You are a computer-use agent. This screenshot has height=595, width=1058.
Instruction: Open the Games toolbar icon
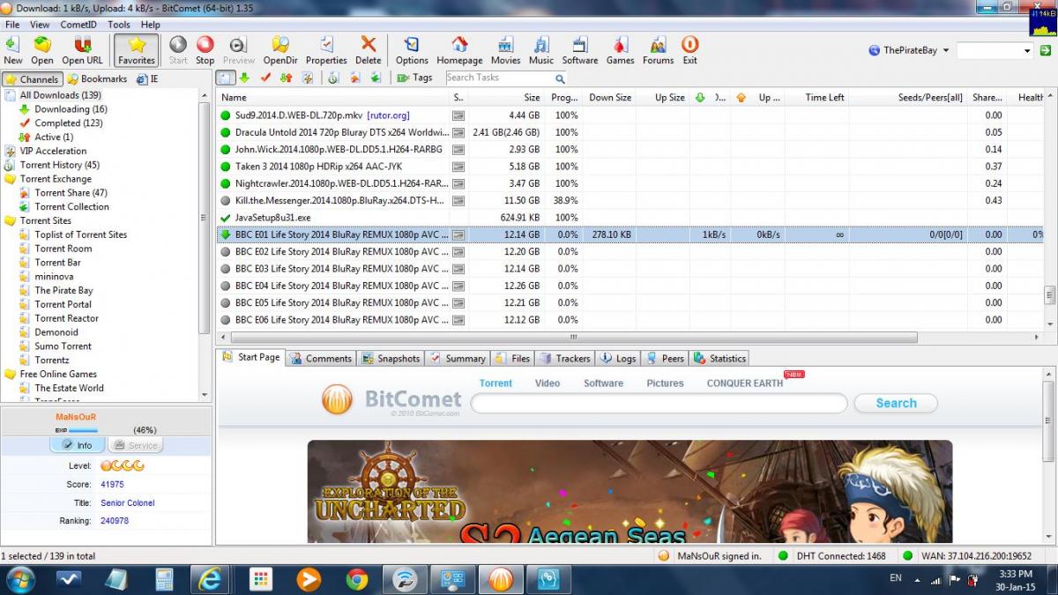tap(620, 49)
